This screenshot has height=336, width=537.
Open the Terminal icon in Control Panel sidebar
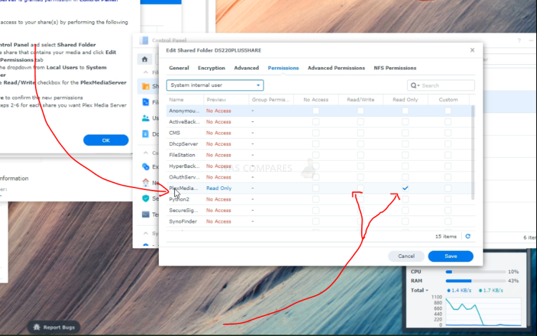[x=146, y=214]
